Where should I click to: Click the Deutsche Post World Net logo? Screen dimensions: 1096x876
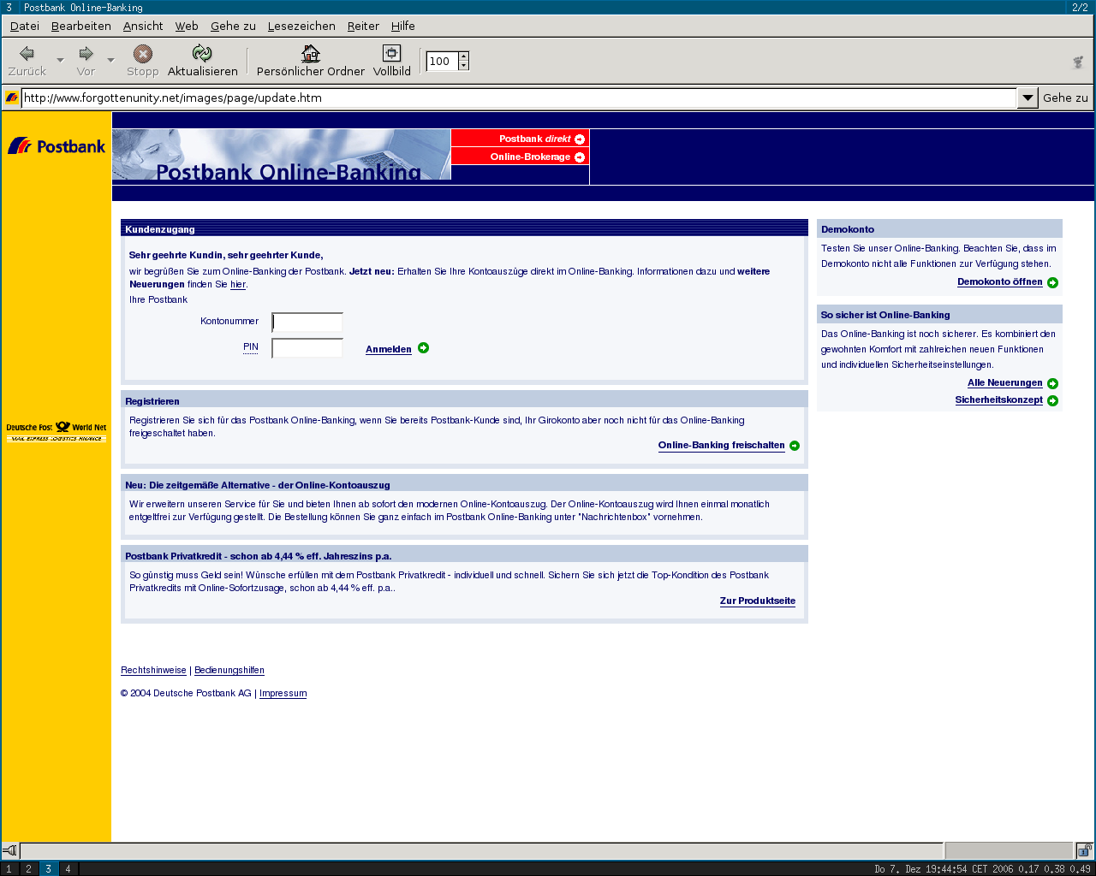(x=57, y=432)
